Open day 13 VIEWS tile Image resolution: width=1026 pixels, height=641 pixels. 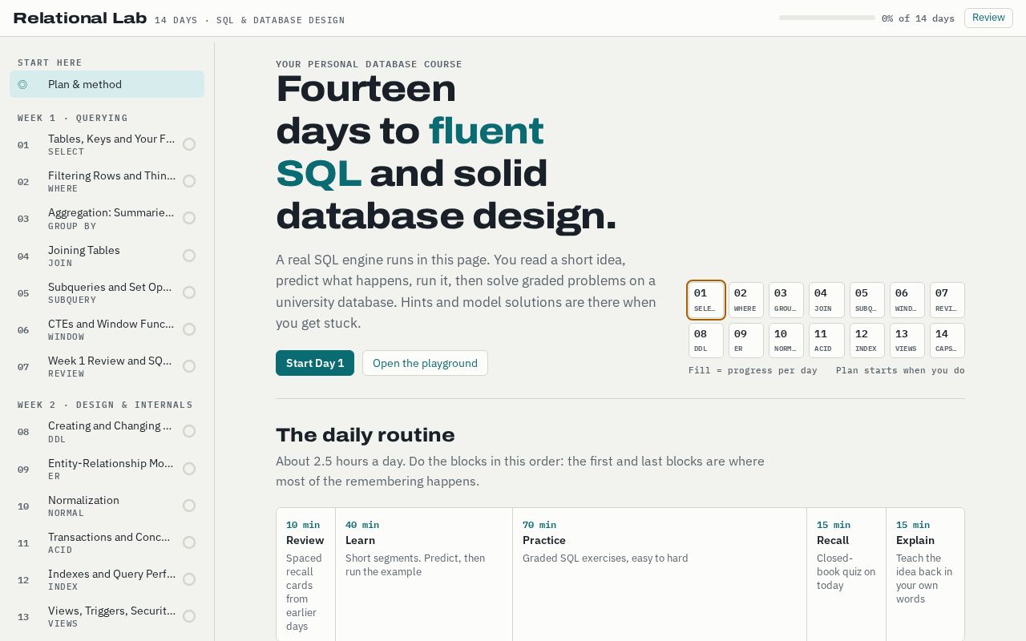[907, 341]
